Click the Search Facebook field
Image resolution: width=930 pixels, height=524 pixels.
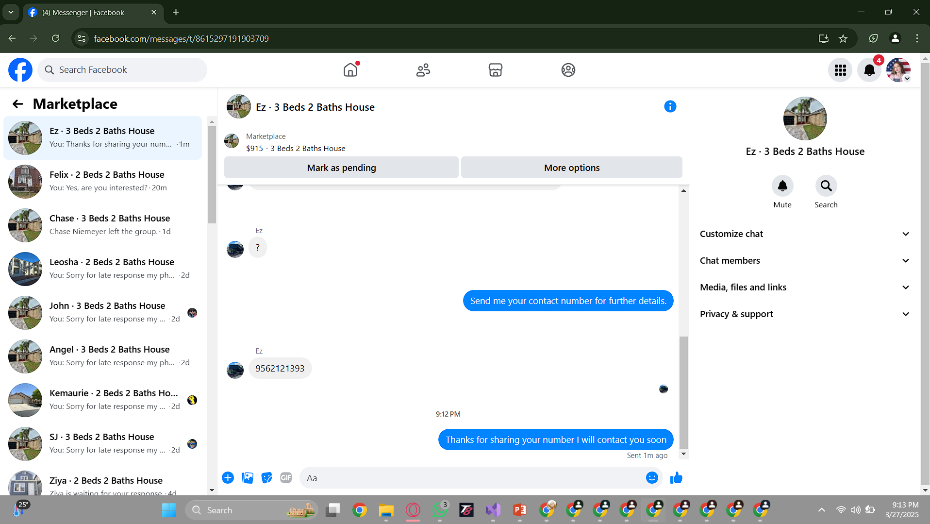coord(122,70)
